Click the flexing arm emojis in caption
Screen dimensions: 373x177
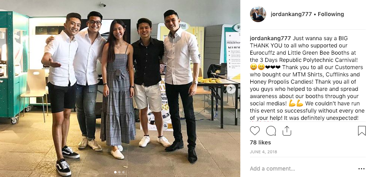click(296, 103)
